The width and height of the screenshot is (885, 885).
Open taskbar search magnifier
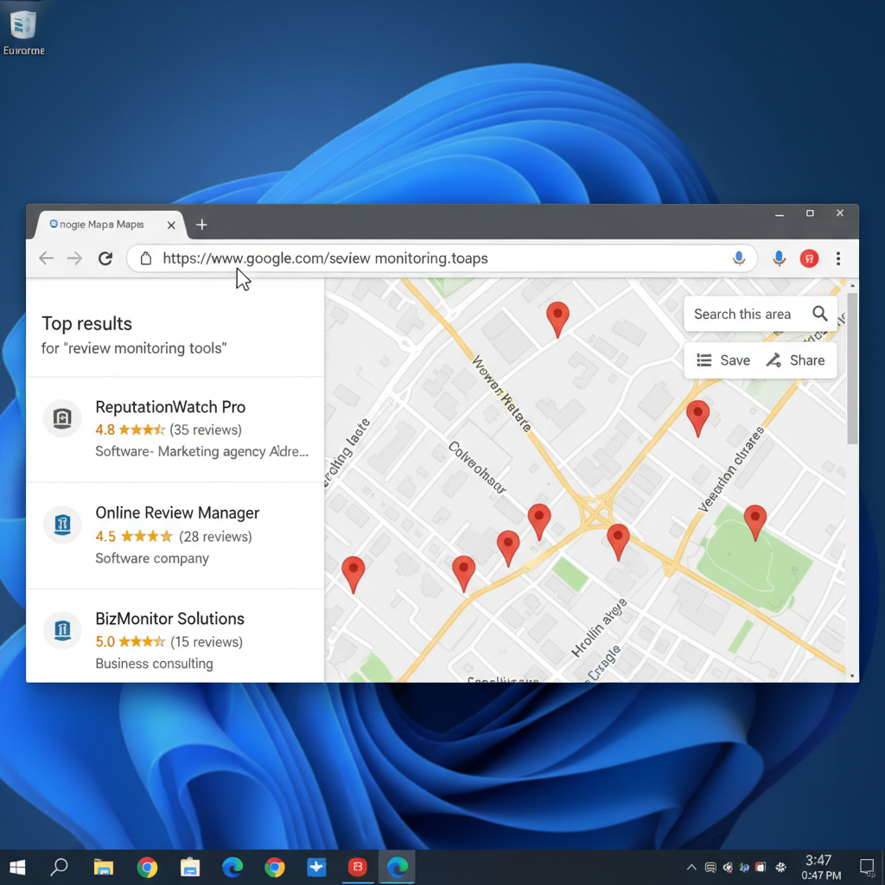coord(59,867)
